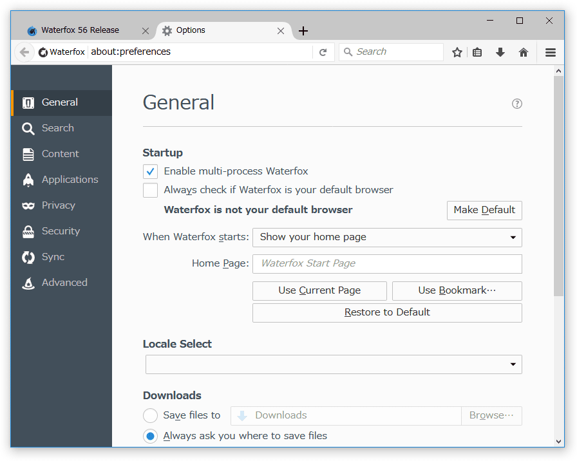The height and width of the screenshot is (461, 577).
Task: Open the bookmarks list icon
Action: tap(477, 52)
